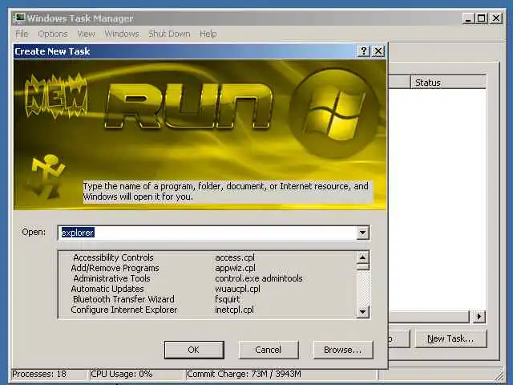Click control.exe admintools command text
Image resolution: width=513 pixels, height=385 pixels.
click(x=259, y=278)
